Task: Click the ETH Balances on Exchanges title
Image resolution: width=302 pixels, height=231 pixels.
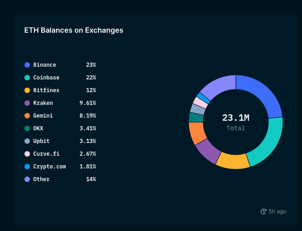Action: click(x=73, y=30)
